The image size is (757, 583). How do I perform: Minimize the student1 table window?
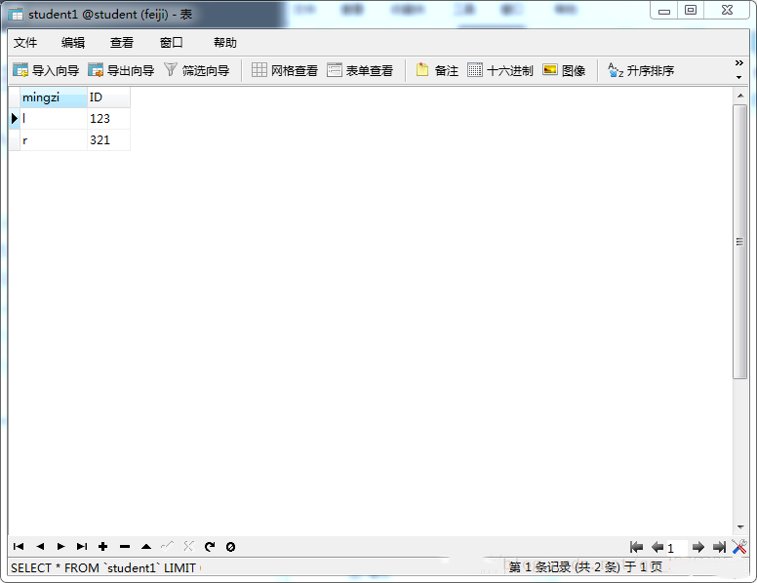664,11
